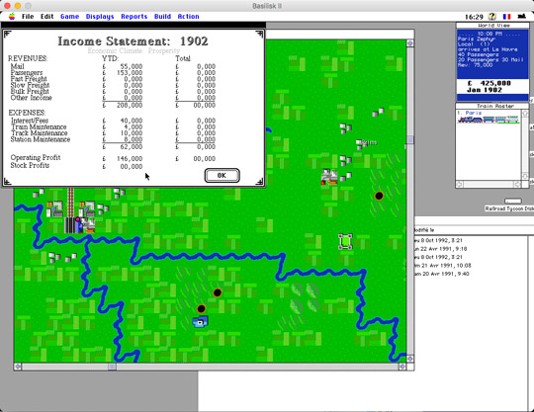Click the application switcher icon at top right

point(521,17)
